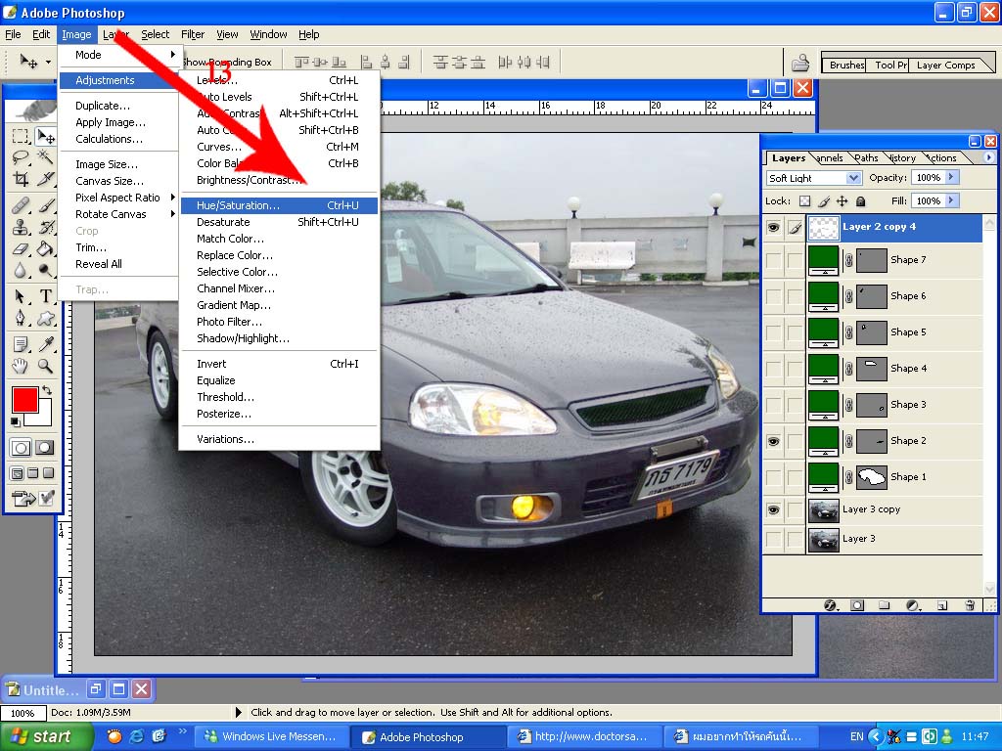The width and height of the screenshot is (1002, 751).
Task: Choose Hue/Saturation from Adjustments menu
Action: 279,205
